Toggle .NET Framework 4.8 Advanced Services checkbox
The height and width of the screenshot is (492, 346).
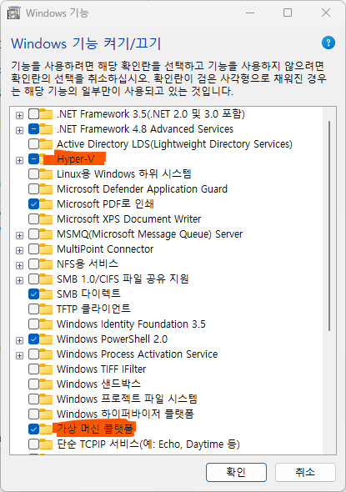pos(33,129)
